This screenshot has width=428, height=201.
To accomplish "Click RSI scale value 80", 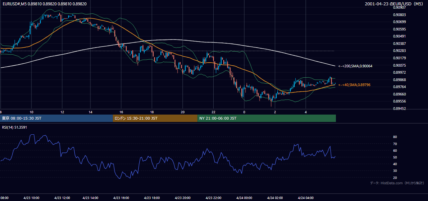I will coord(395,137).
